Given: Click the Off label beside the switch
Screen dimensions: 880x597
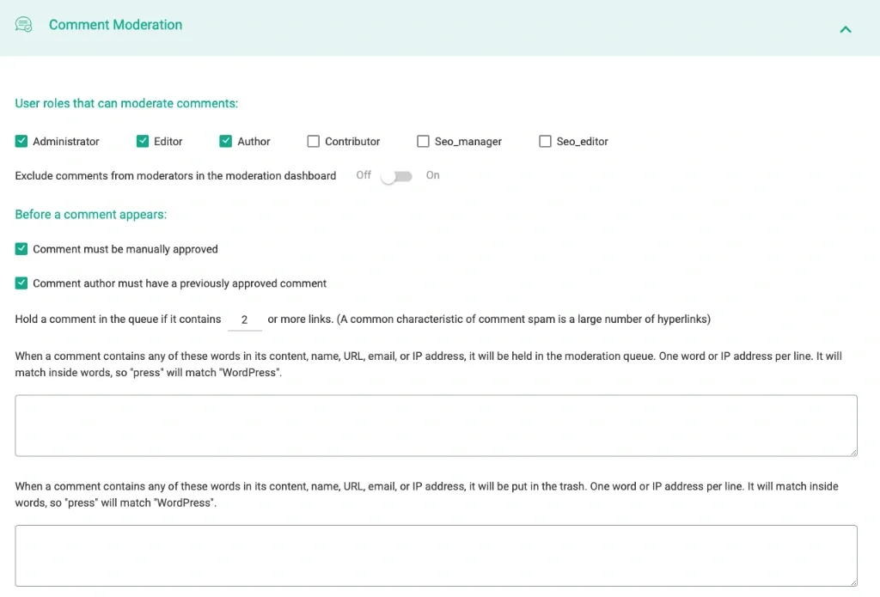Looking at the screenshot, I should 364,175.
